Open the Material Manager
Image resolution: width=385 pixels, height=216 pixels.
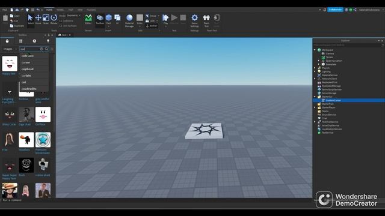pyautogui.click(x=129, y=20)
